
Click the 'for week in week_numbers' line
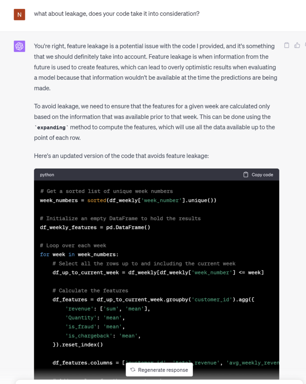tap(79, 255)
